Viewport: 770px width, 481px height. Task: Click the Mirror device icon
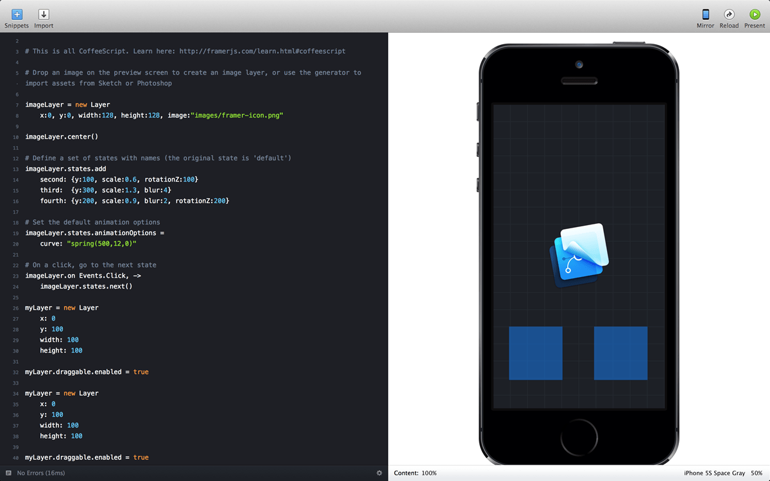(x=705, y=14)
